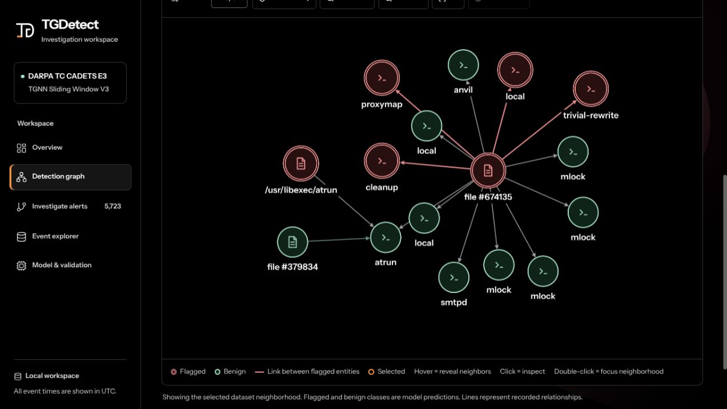Inspect the mlock node beside smtpd

point(499,265)
